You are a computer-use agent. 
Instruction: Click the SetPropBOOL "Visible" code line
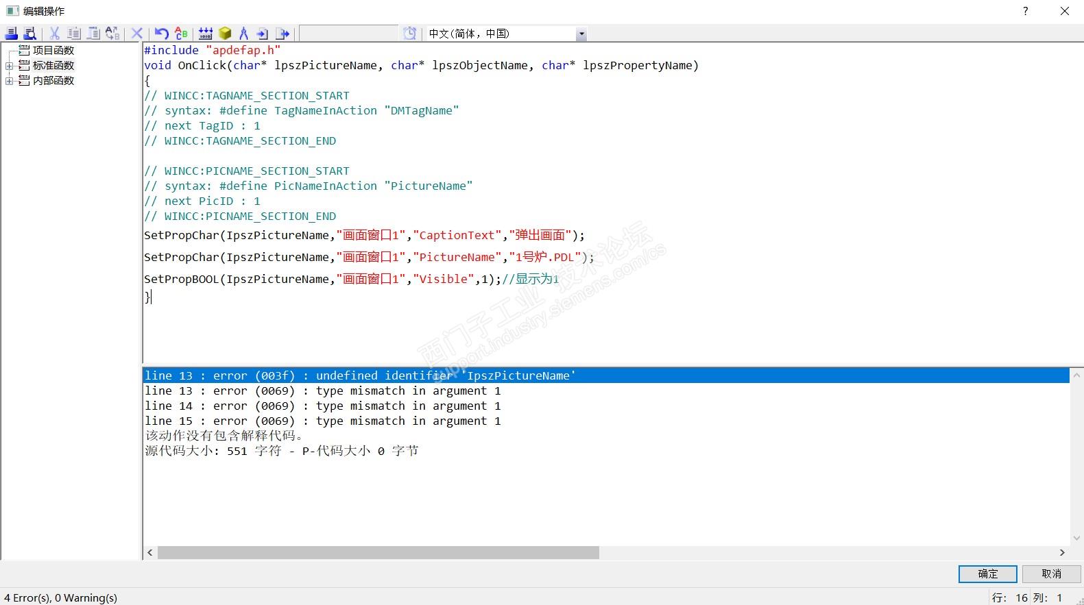click(352, 279)
